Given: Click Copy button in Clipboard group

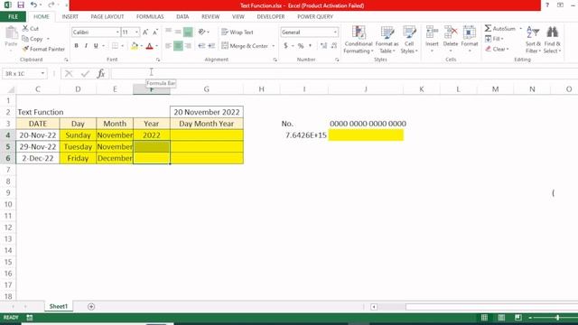Looking at the screenshot, I should click(35, 39).
